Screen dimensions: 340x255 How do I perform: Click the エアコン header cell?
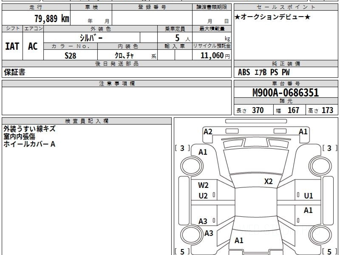[x=33, y=29]
